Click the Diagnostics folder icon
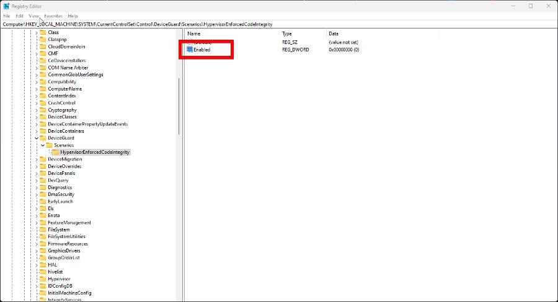The width and height of the screenshot is (558, 302). click(x=43, y=187)
